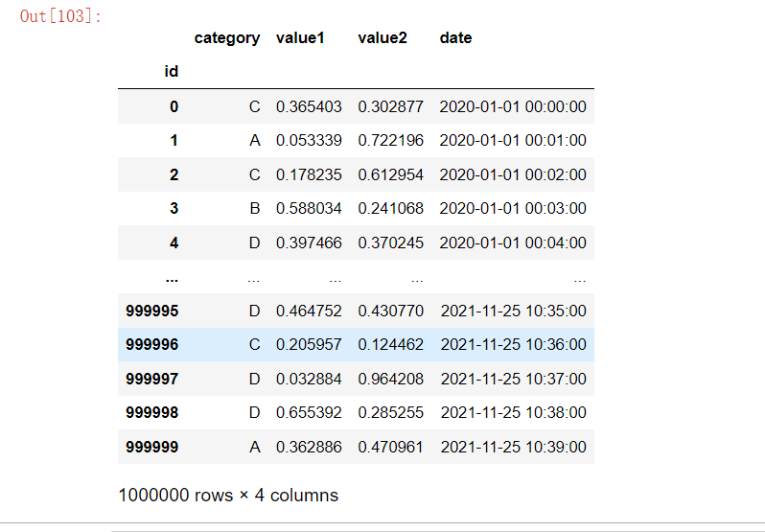Click date cell 2020-01-01 00:02:00
This screenshot has width=765, height=532.
pyautogui.click(x=513, y=174)
